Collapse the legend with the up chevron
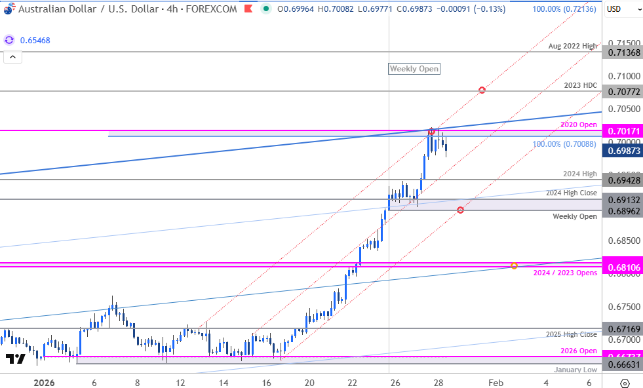This screenshot has height=388, width=643. tap(13, 57)
